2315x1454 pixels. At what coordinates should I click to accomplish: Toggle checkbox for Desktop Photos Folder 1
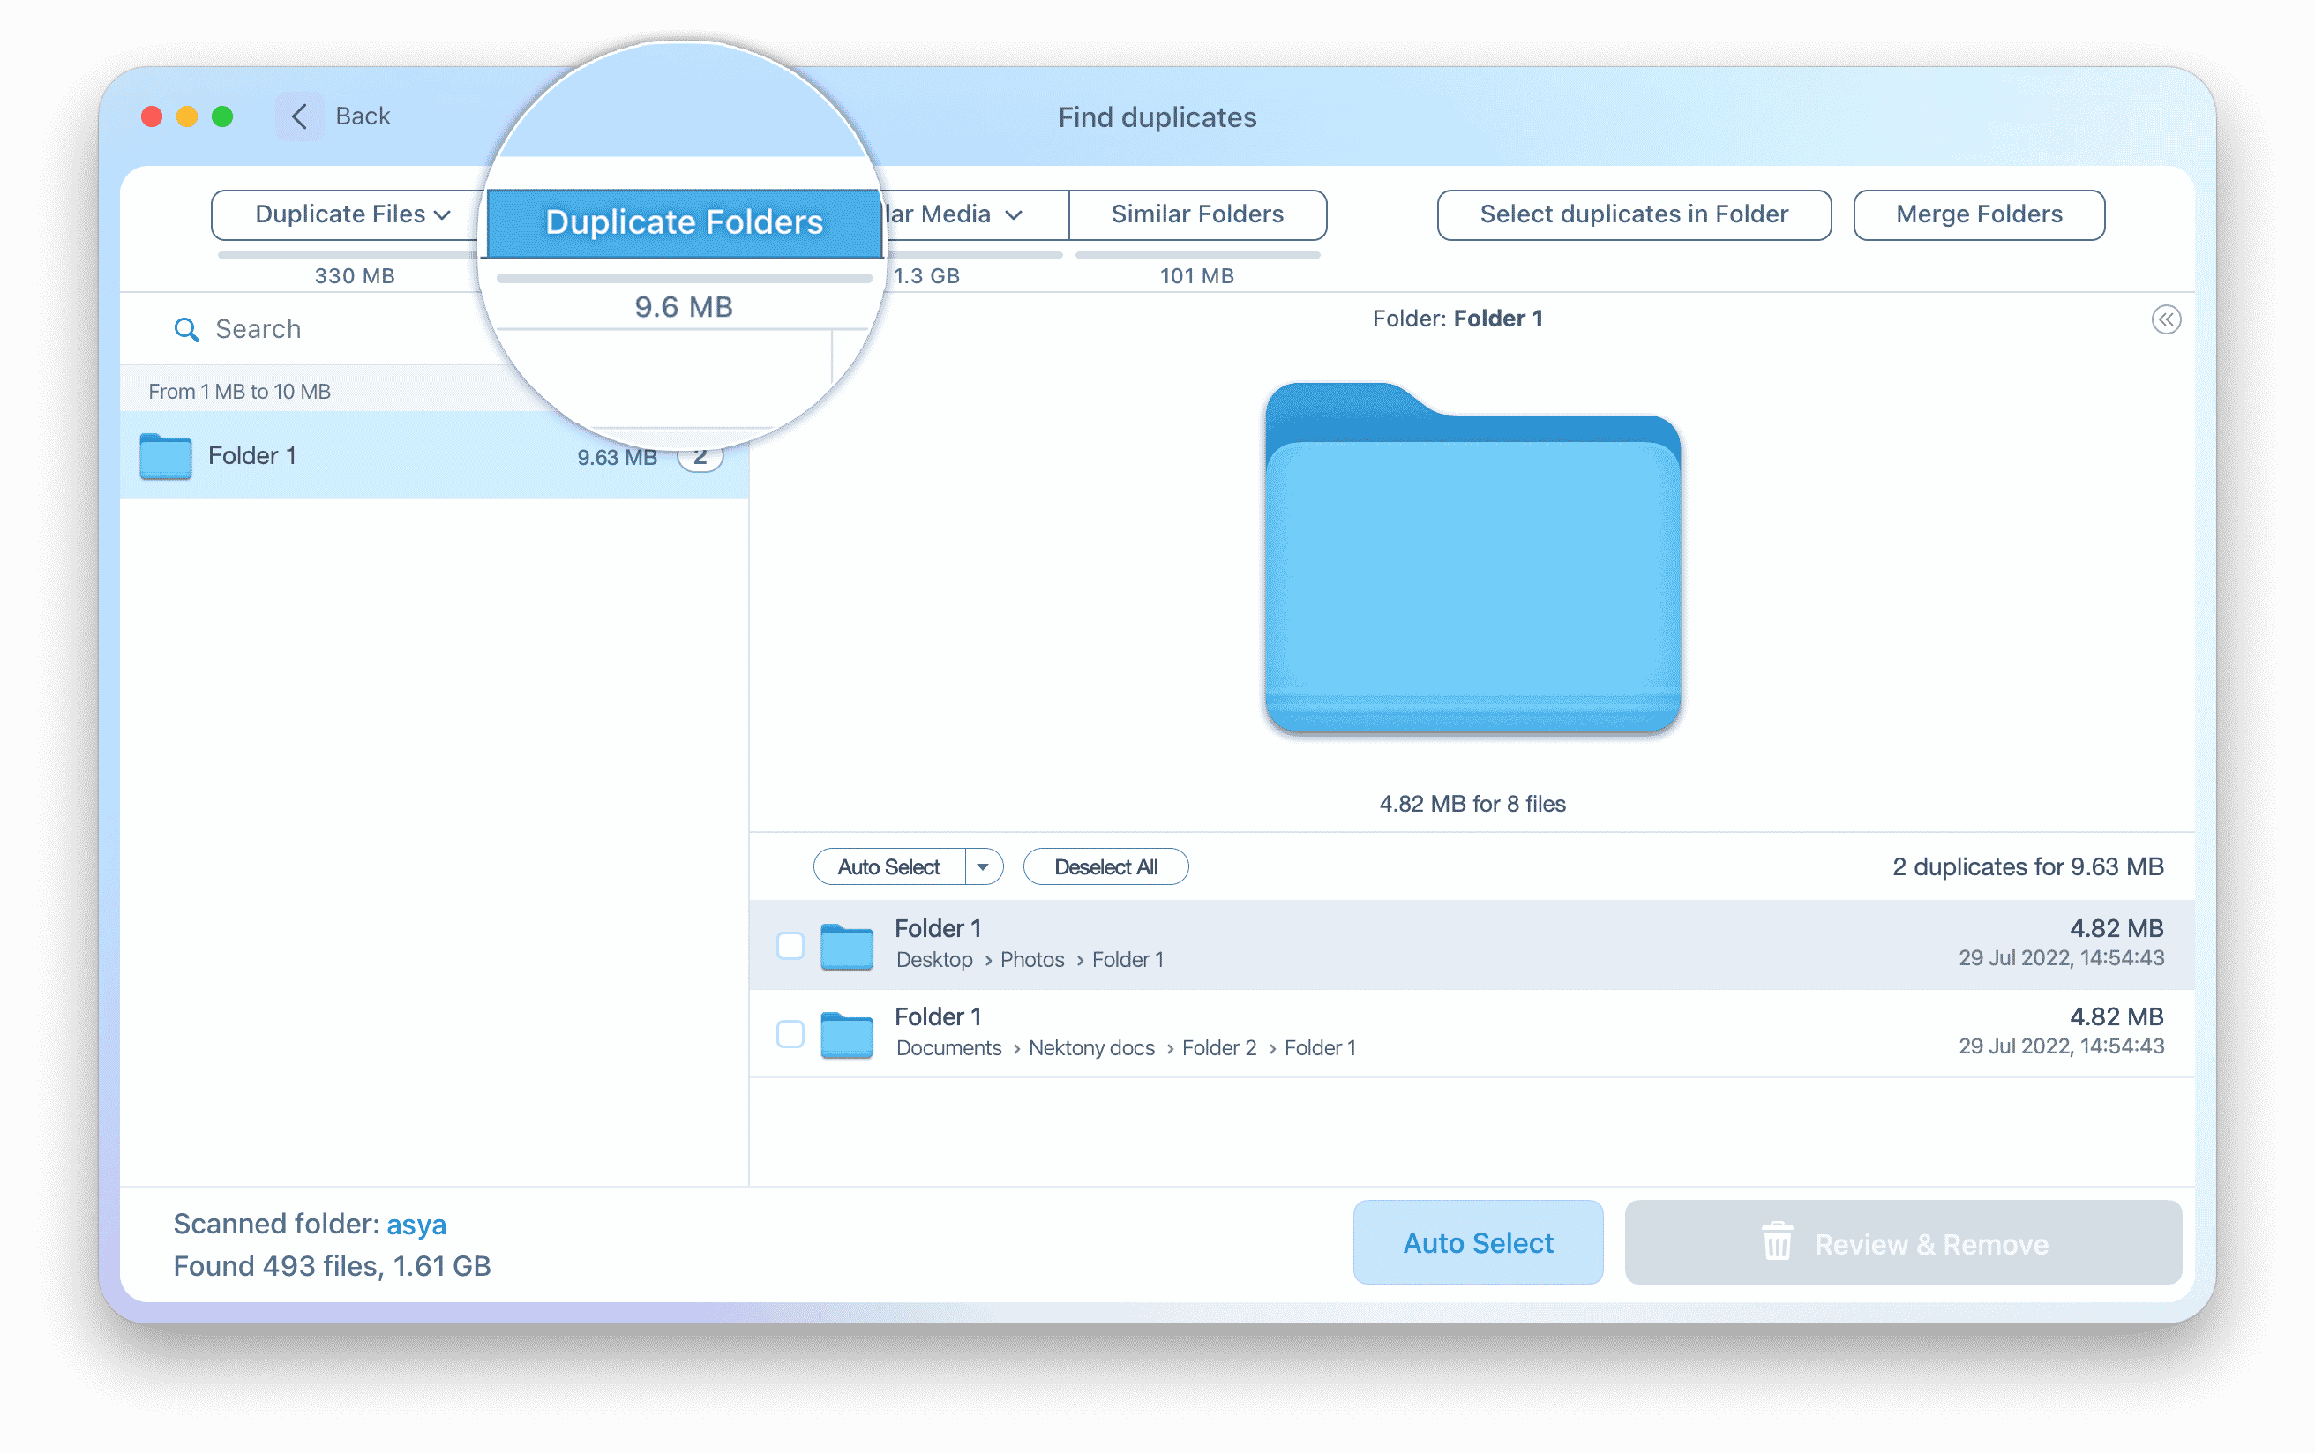[x=790, y=943]
